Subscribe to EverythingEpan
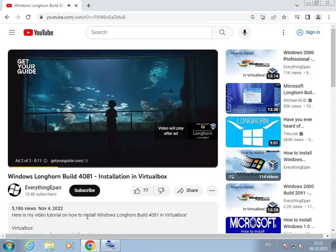 click(x=84, y=191)
